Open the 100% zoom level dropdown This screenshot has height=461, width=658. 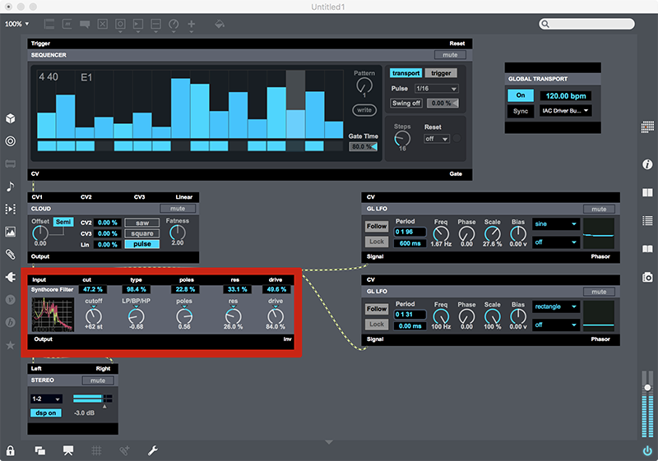point(16,25)
